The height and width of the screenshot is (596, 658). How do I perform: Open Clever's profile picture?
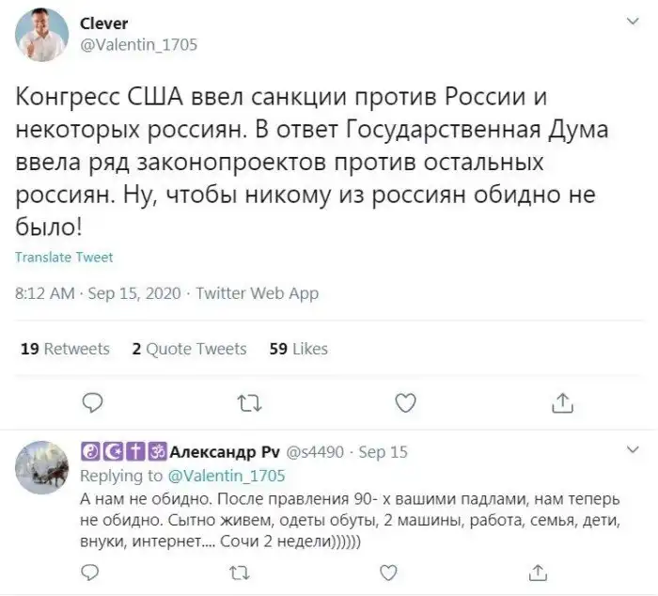(42, 35)
